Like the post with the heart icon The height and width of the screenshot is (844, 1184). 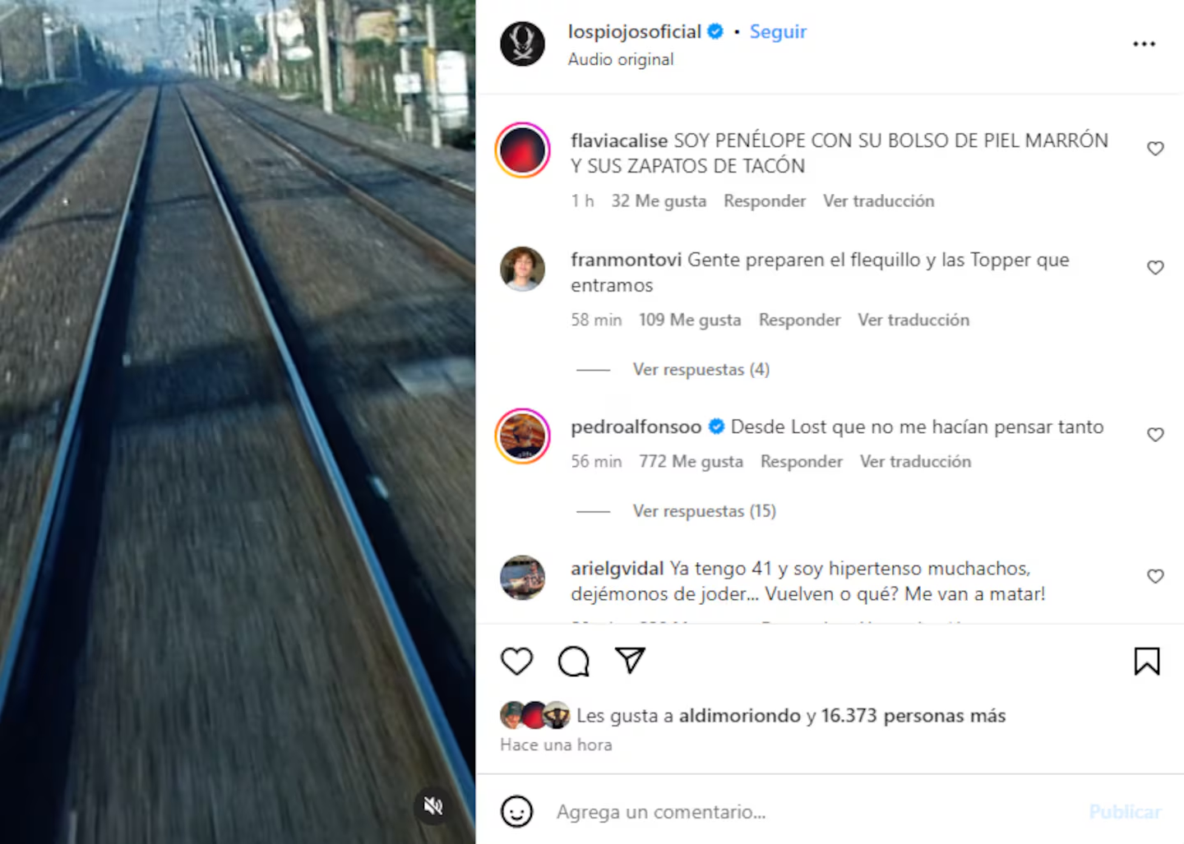[517, 662]
